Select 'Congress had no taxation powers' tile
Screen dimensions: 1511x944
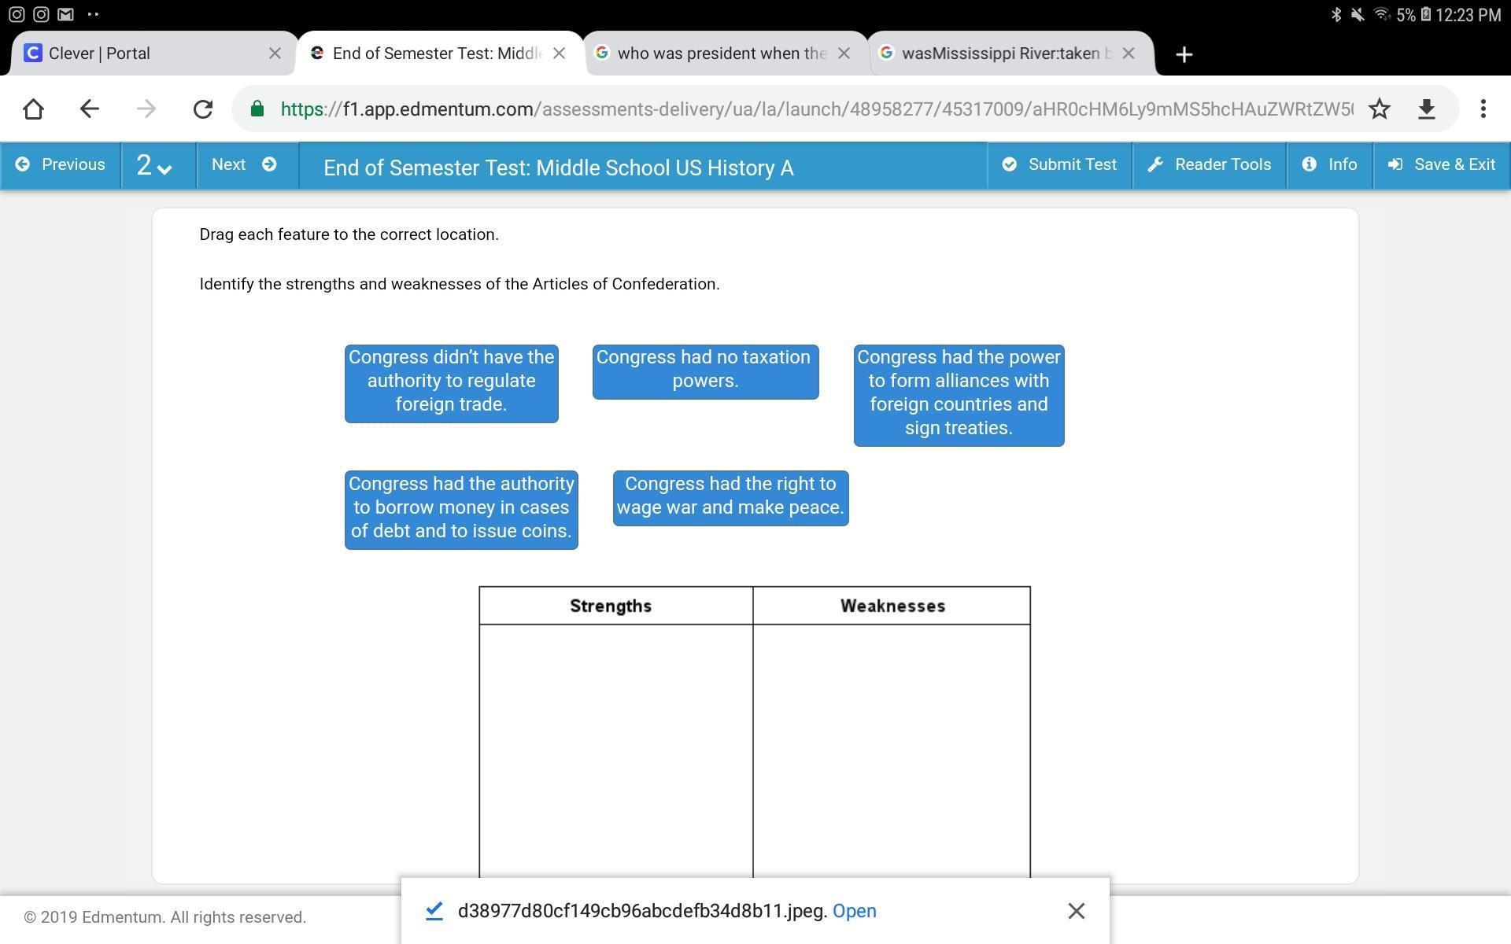705,371
